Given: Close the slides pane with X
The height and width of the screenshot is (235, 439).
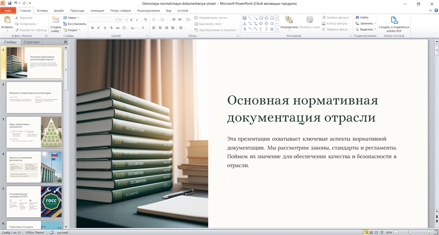Looking at the screenshot, I should click(x=65, y=42).
